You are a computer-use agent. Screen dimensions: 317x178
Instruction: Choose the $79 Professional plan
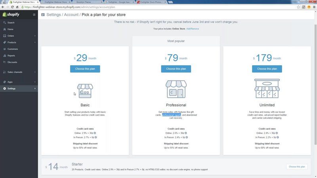click(x=176, y=69)
